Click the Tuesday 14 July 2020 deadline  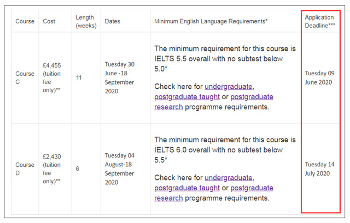click(319, 168)
